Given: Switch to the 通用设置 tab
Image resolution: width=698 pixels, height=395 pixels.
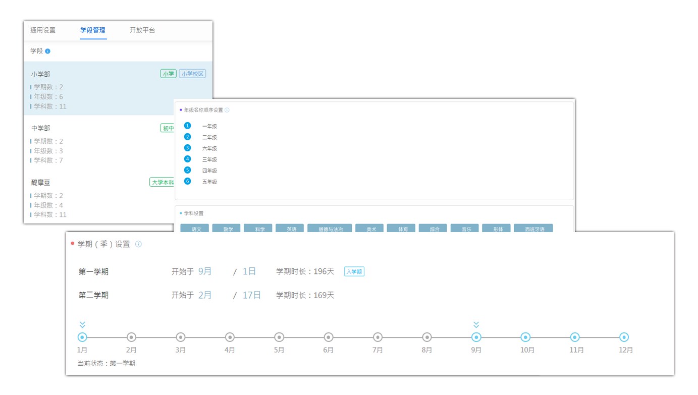Looking at the screenshot, I should click(43, 30).
